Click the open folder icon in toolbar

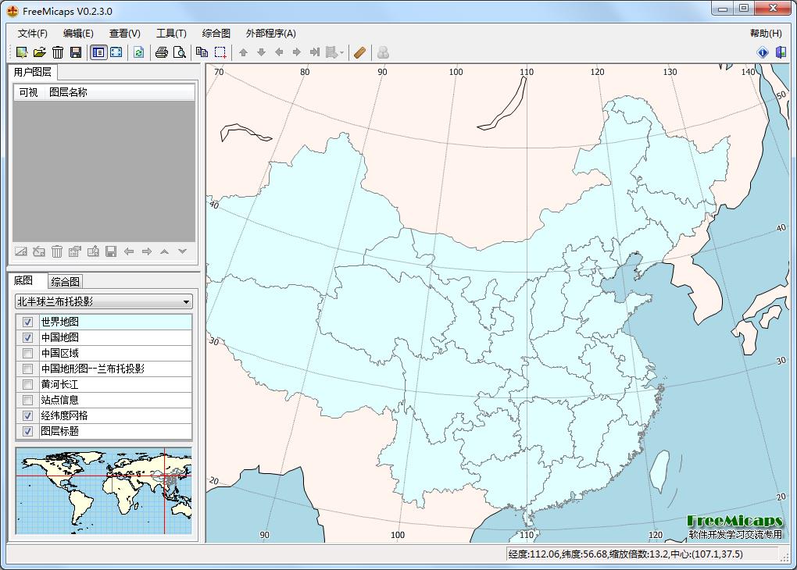tap(40, 52)
